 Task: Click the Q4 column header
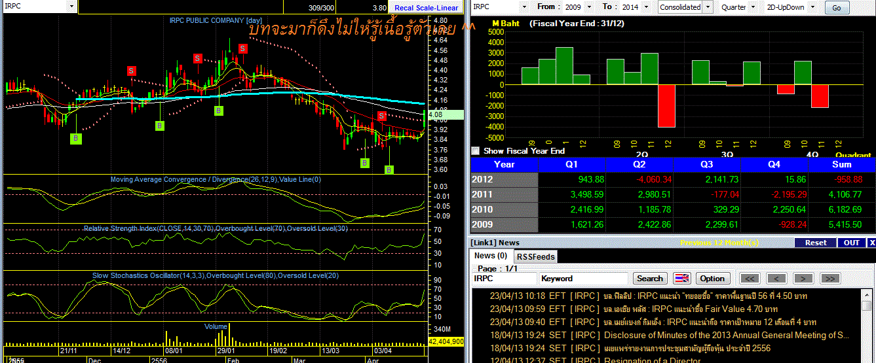tap(774, 165)
